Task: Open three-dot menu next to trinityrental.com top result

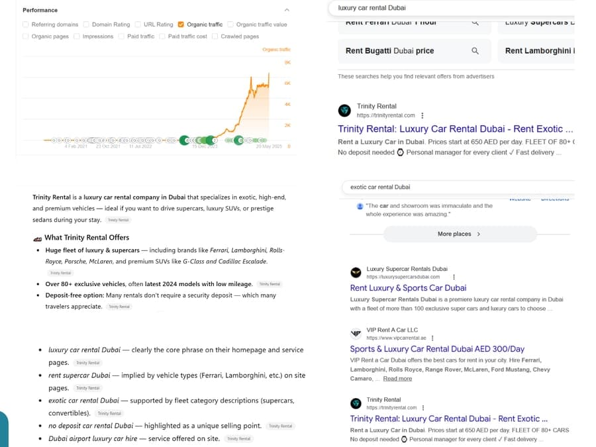Action: (422, 115)
